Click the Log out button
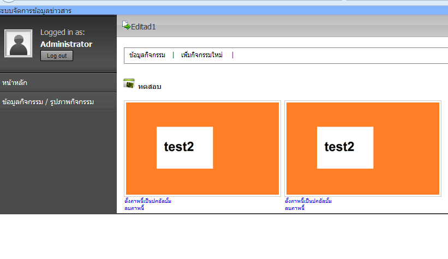The width and height of the screenshot is (448, 259). point(57,56)
